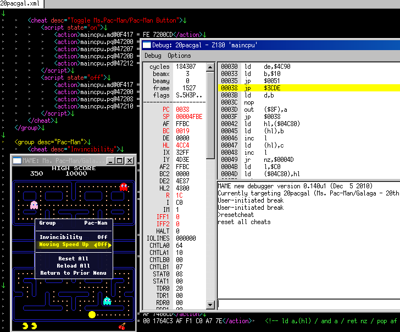This screenshot has width=400, height=332.
Task: Close the MAME Ms. Pac-Man window
Action: (x=130, y=161)
